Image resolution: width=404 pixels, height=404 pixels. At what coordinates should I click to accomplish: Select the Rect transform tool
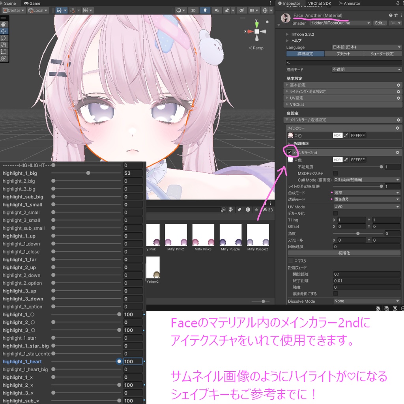click(x=4, y=51)
